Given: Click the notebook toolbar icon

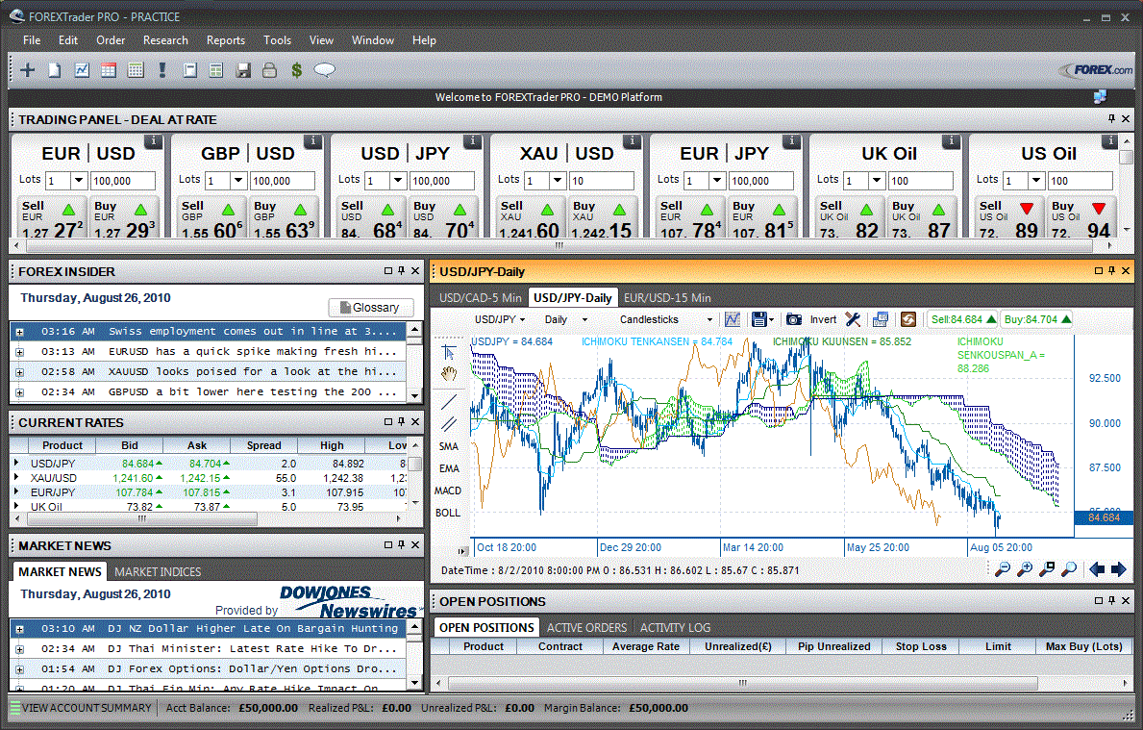Looking at the screenshot, I should point(189,70).
